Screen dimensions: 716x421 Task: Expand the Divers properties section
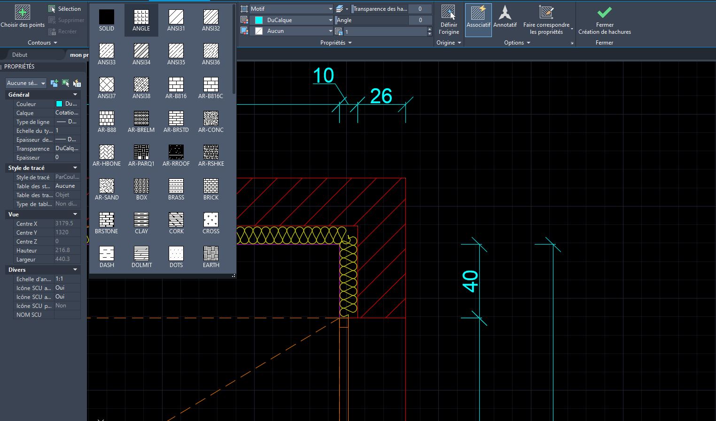click(75, 269)
